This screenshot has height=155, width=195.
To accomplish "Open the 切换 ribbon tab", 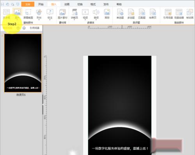I will pos(80,4).
